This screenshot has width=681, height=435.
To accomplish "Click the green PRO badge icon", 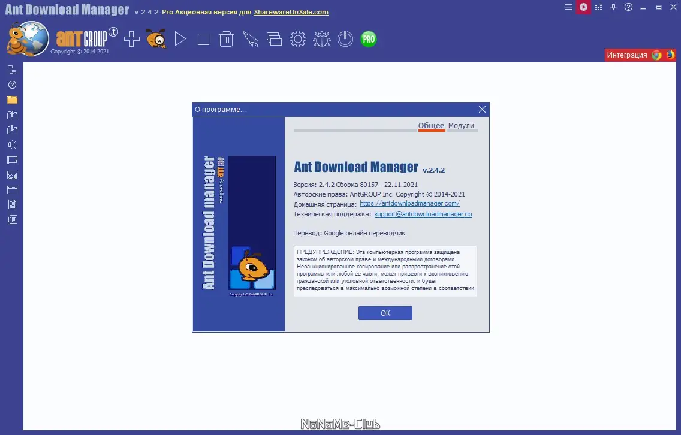I will point(369,39).
